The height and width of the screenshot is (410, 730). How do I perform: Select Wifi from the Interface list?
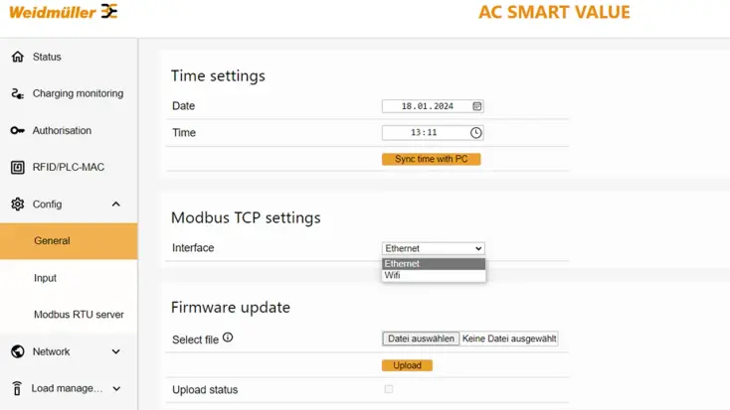tap(391, 275)
